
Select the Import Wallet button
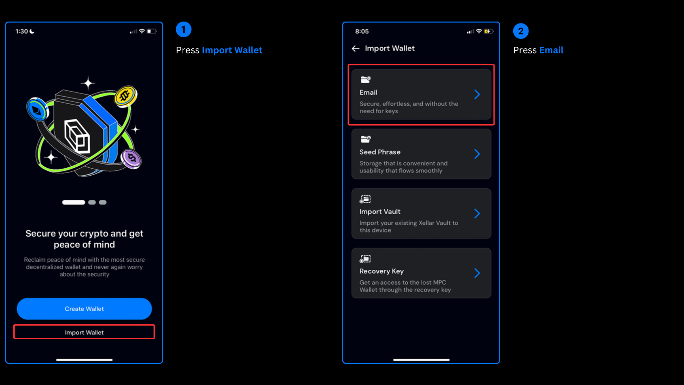[x=84, y=332]
